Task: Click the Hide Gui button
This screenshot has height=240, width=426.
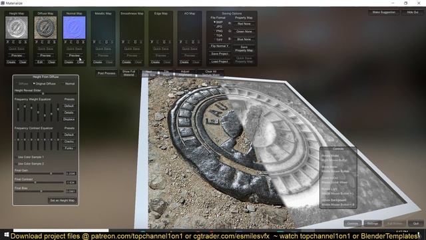Action: [413, 12]
